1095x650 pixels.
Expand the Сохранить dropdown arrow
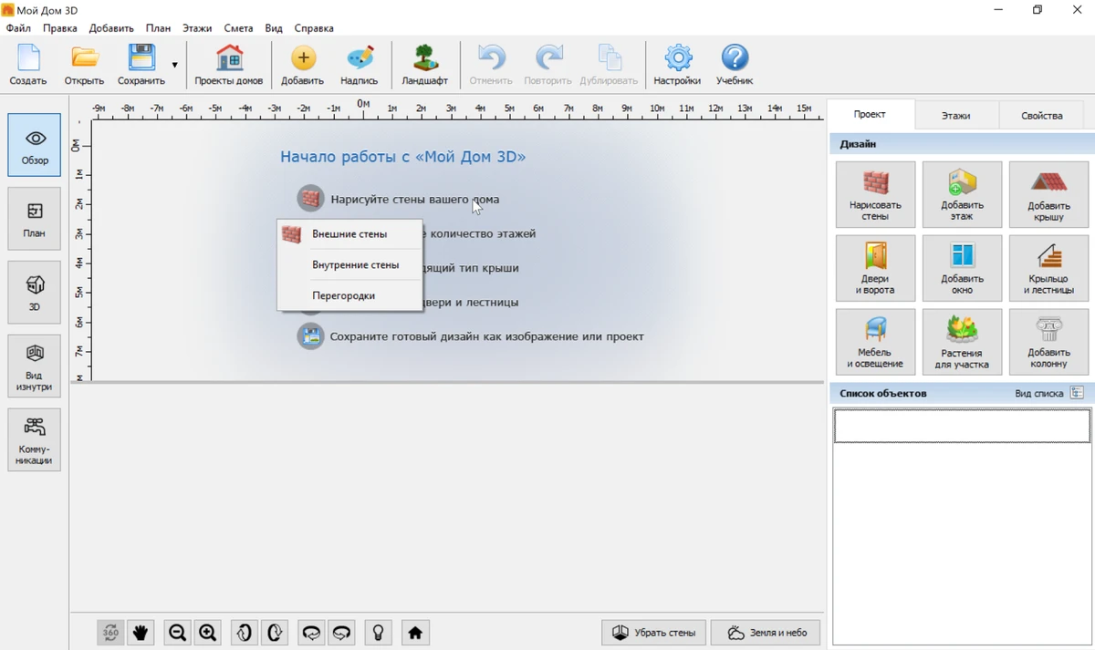click(x=174, y=65)
